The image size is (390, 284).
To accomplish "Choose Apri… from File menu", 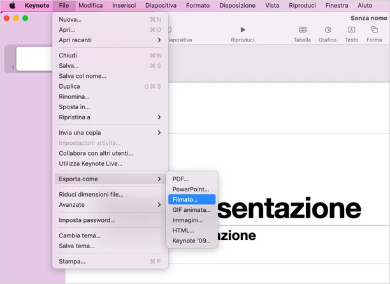I will click(110, 30).
